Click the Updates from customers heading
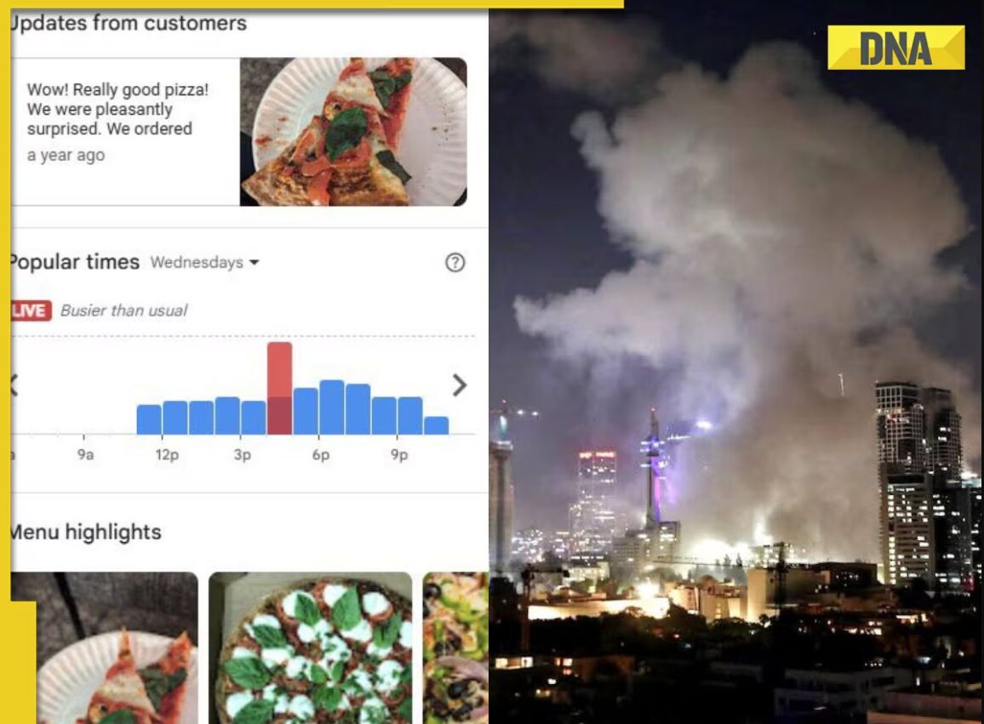This screenshot has width=984, height=724. [x=129, y=23]
